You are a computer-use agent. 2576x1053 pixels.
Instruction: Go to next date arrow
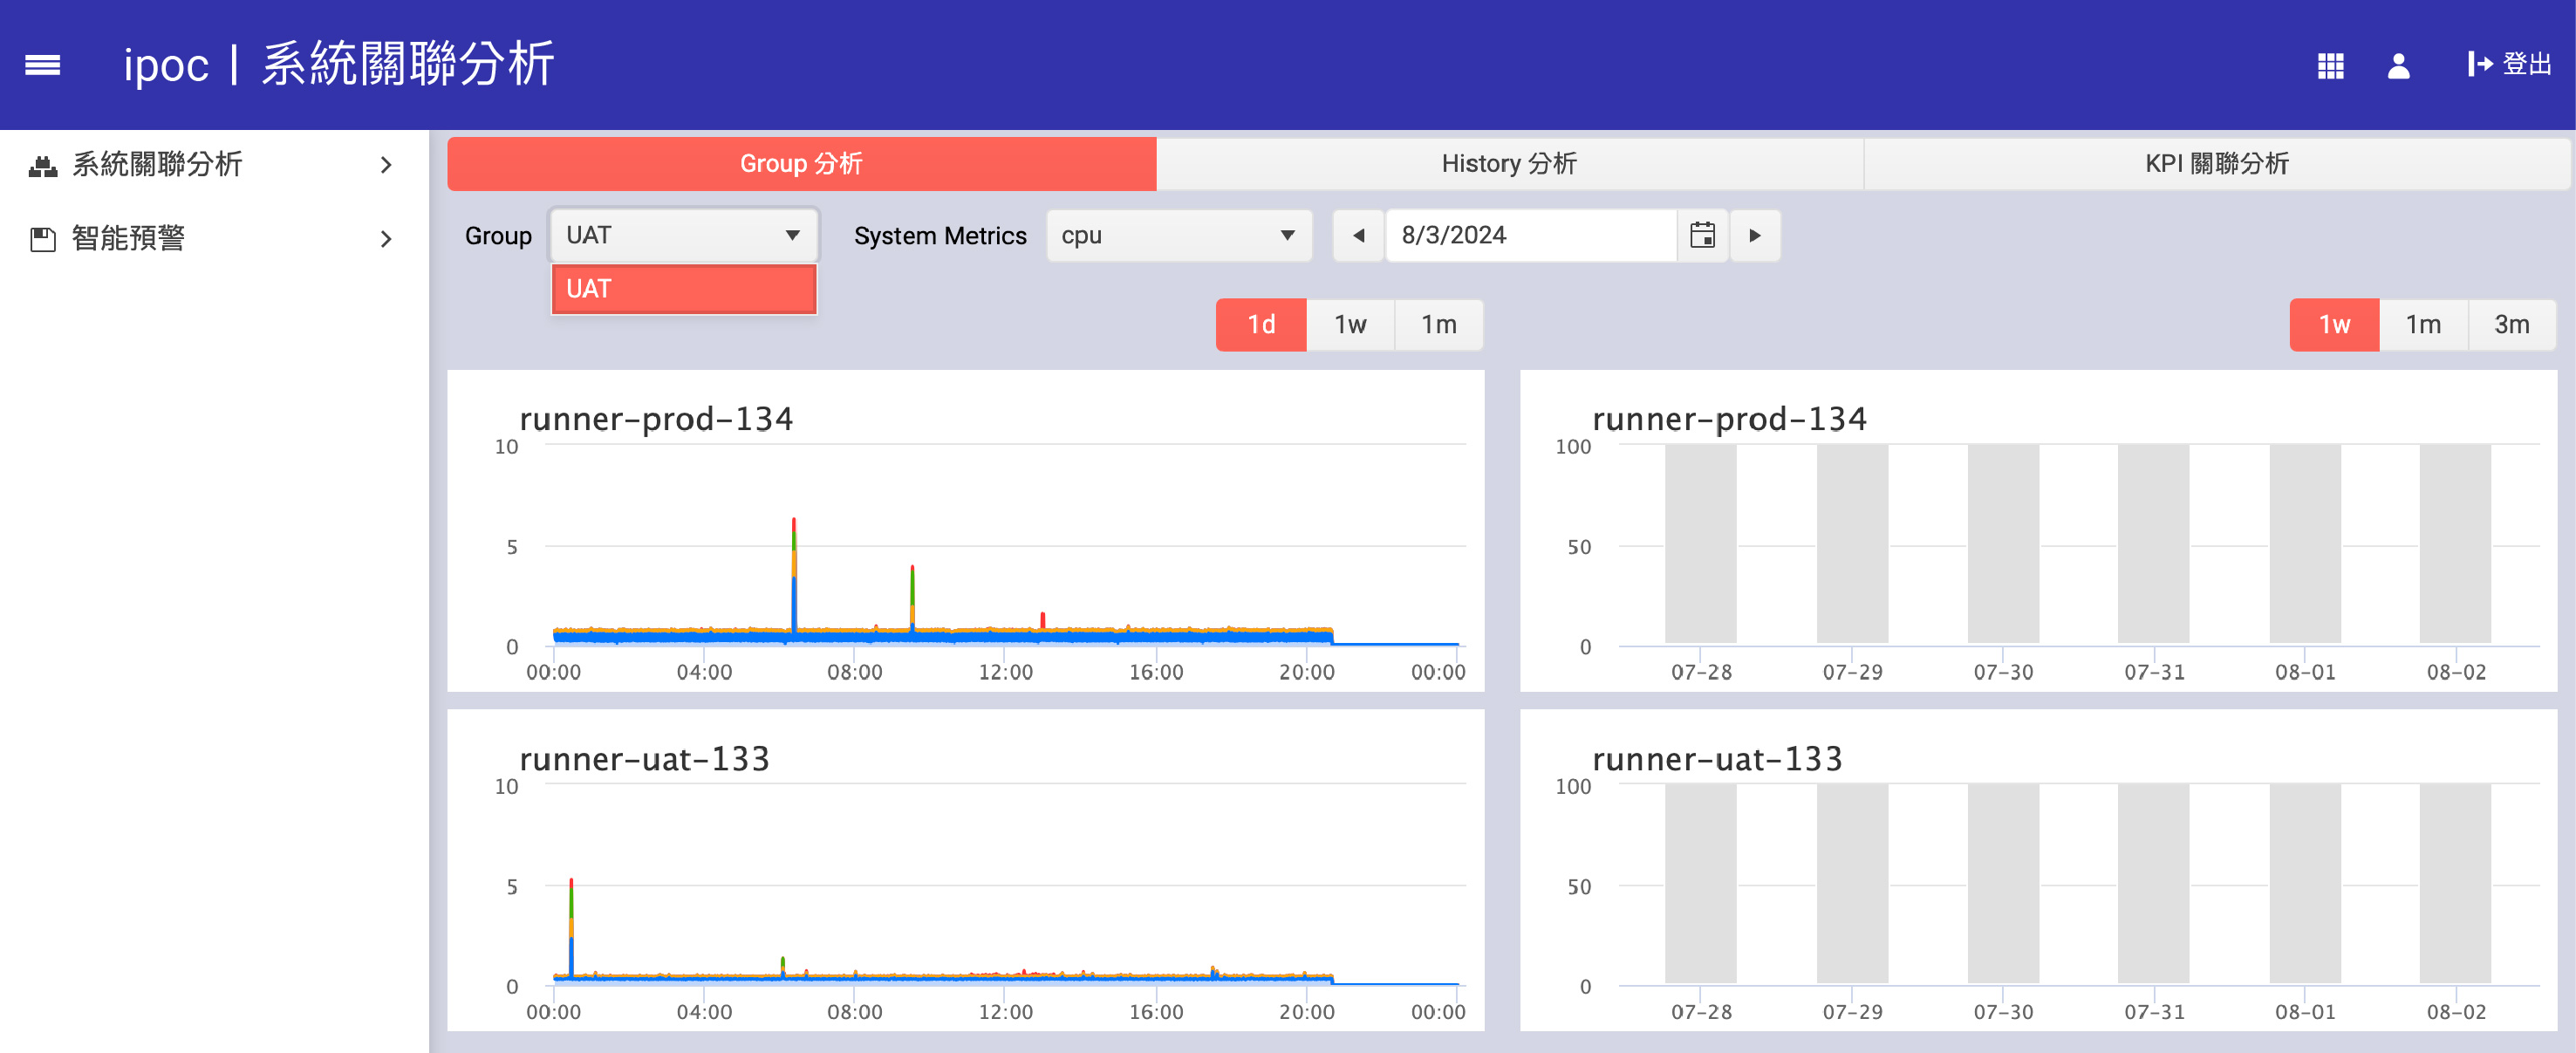coord(1755,235)
